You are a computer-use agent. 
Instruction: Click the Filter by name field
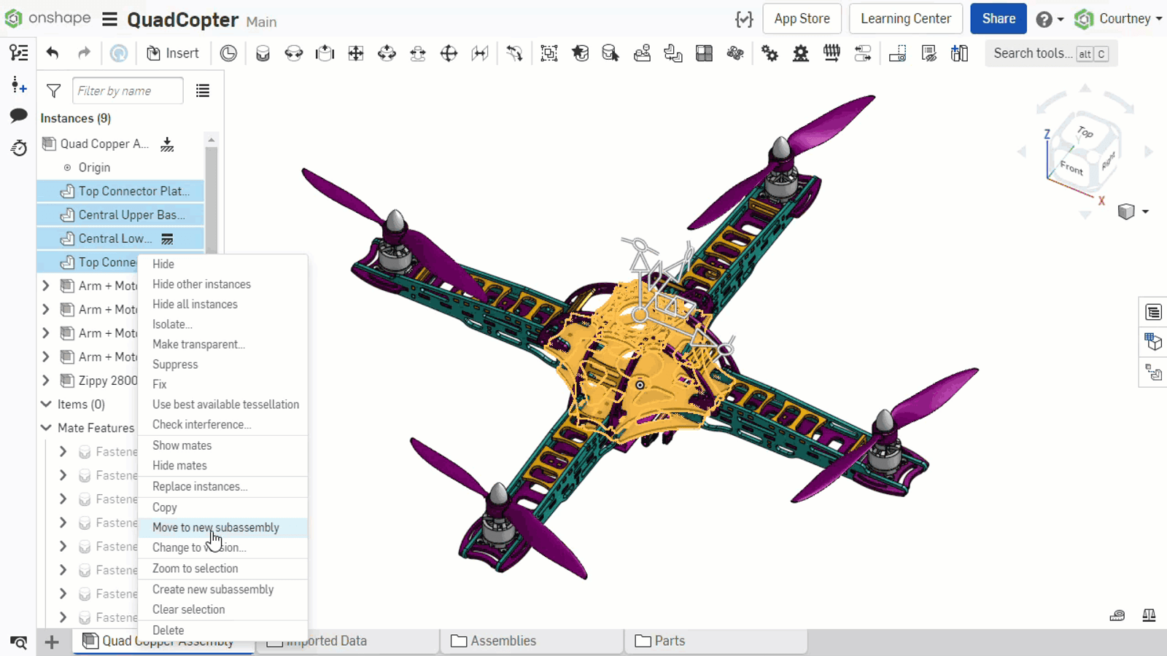126,90
